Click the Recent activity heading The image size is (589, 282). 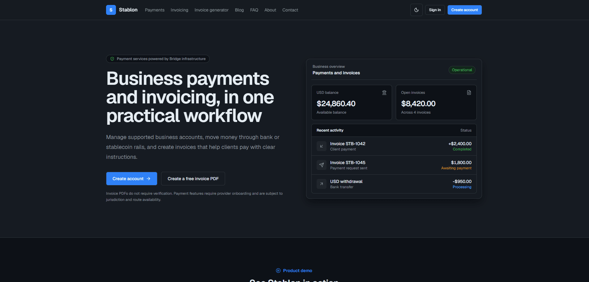(x=330, y=130)
